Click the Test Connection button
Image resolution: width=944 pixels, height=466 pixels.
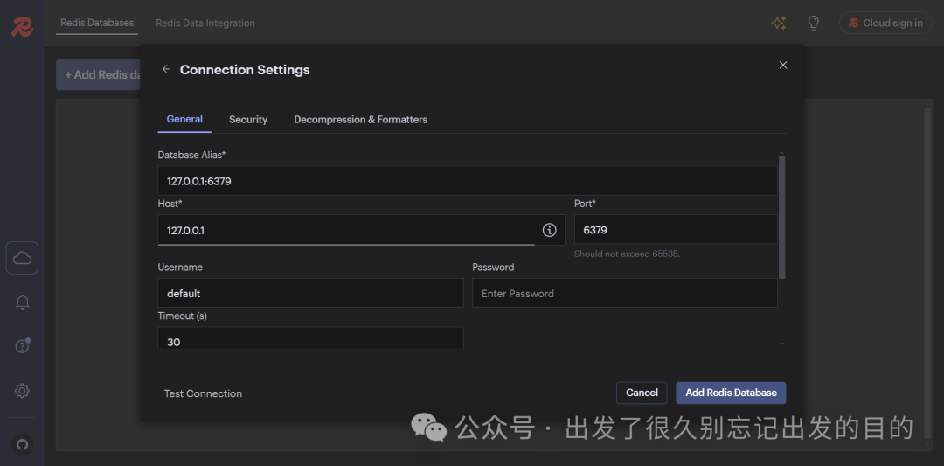point(203,393)
